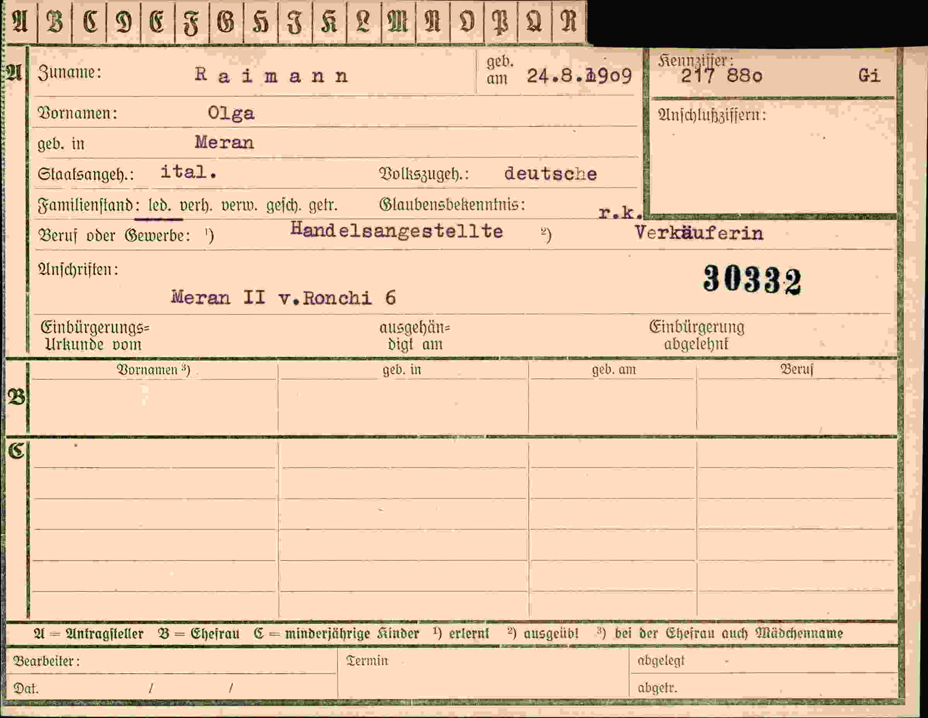Click the 'Volkszugeh.:' label
Image resolution: width=928 pixels, height=718 pixels.
click(424, 174)
